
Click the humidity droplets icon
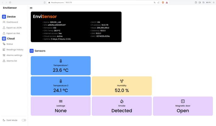point(122,81)
